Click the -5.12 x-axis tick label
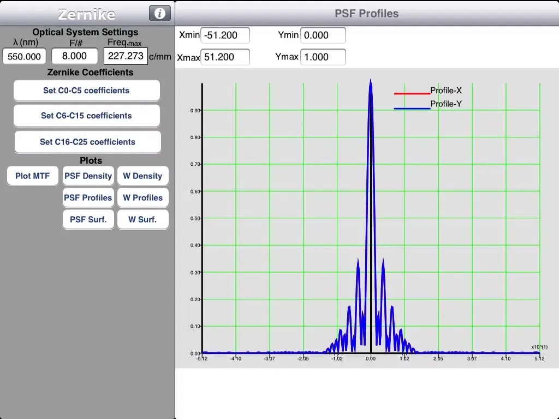 pos(202,358)
